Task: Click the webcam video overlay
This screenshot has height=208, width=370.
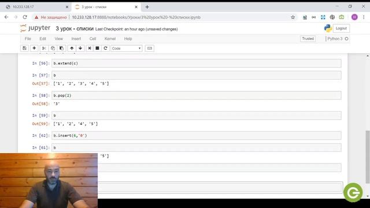Action: click(49, 180)
